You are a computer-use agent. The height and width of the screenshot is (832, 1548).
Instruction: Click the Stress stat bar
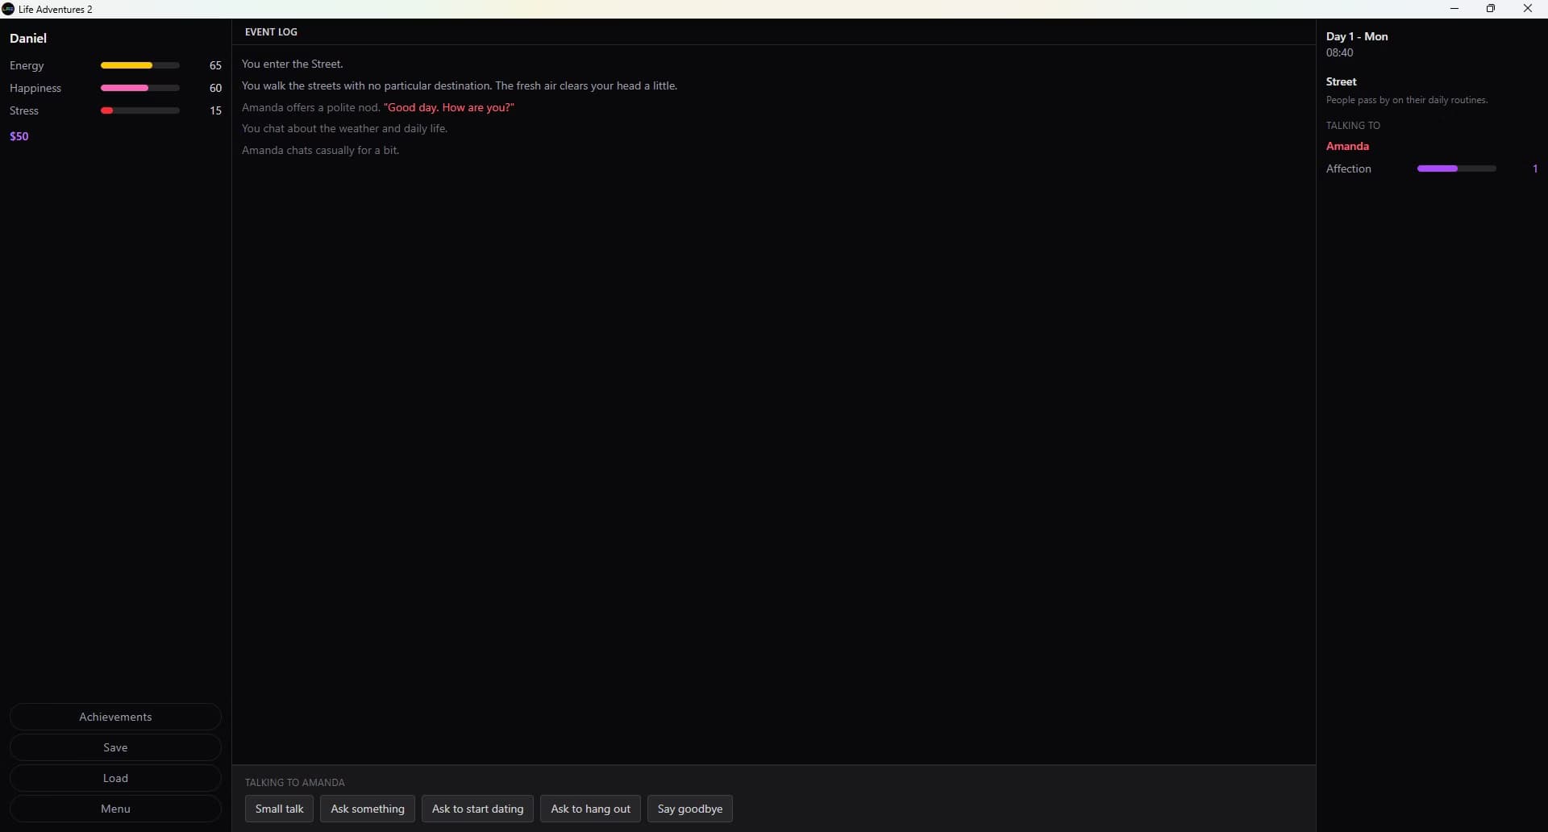(x=140, y=110)
